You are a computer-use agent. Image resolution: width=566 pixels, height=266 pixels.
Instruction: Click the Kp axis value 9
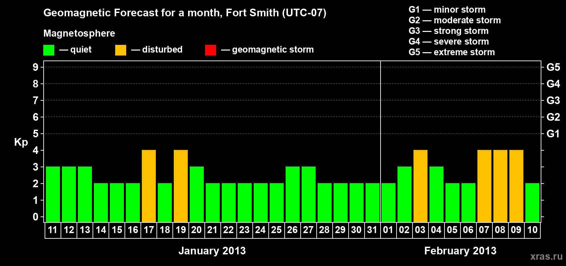click(36, 67)
